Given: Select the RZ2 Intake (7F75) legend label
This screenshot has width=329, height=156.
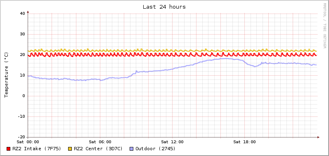Looking at the screenshot, I should (37, 149).
